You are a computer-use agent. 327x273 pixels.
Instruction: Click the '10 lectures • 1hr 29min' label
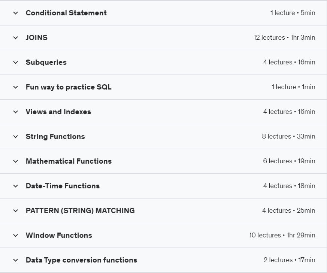[282, 235]
